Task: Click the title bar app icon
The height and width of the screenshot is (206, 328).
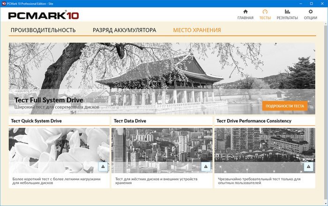Action: 4,4
